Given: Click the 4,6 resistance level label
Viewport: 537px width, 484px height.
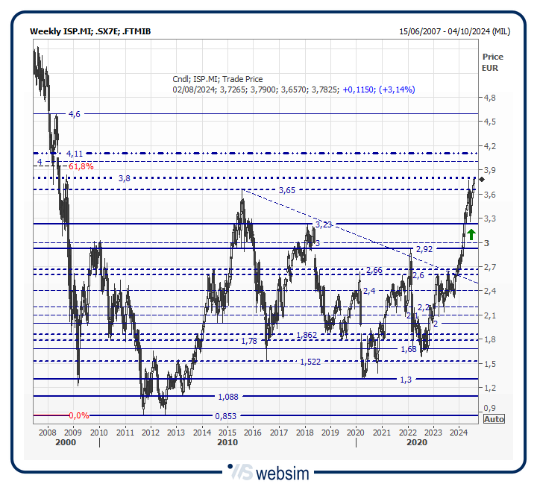Looking at the screenshot, I should pyautogui.click(x=74, y=114).
